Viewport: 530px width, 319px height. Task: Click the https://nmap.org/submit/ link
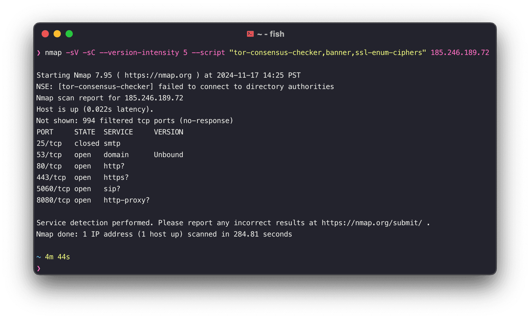pos(372,223)
